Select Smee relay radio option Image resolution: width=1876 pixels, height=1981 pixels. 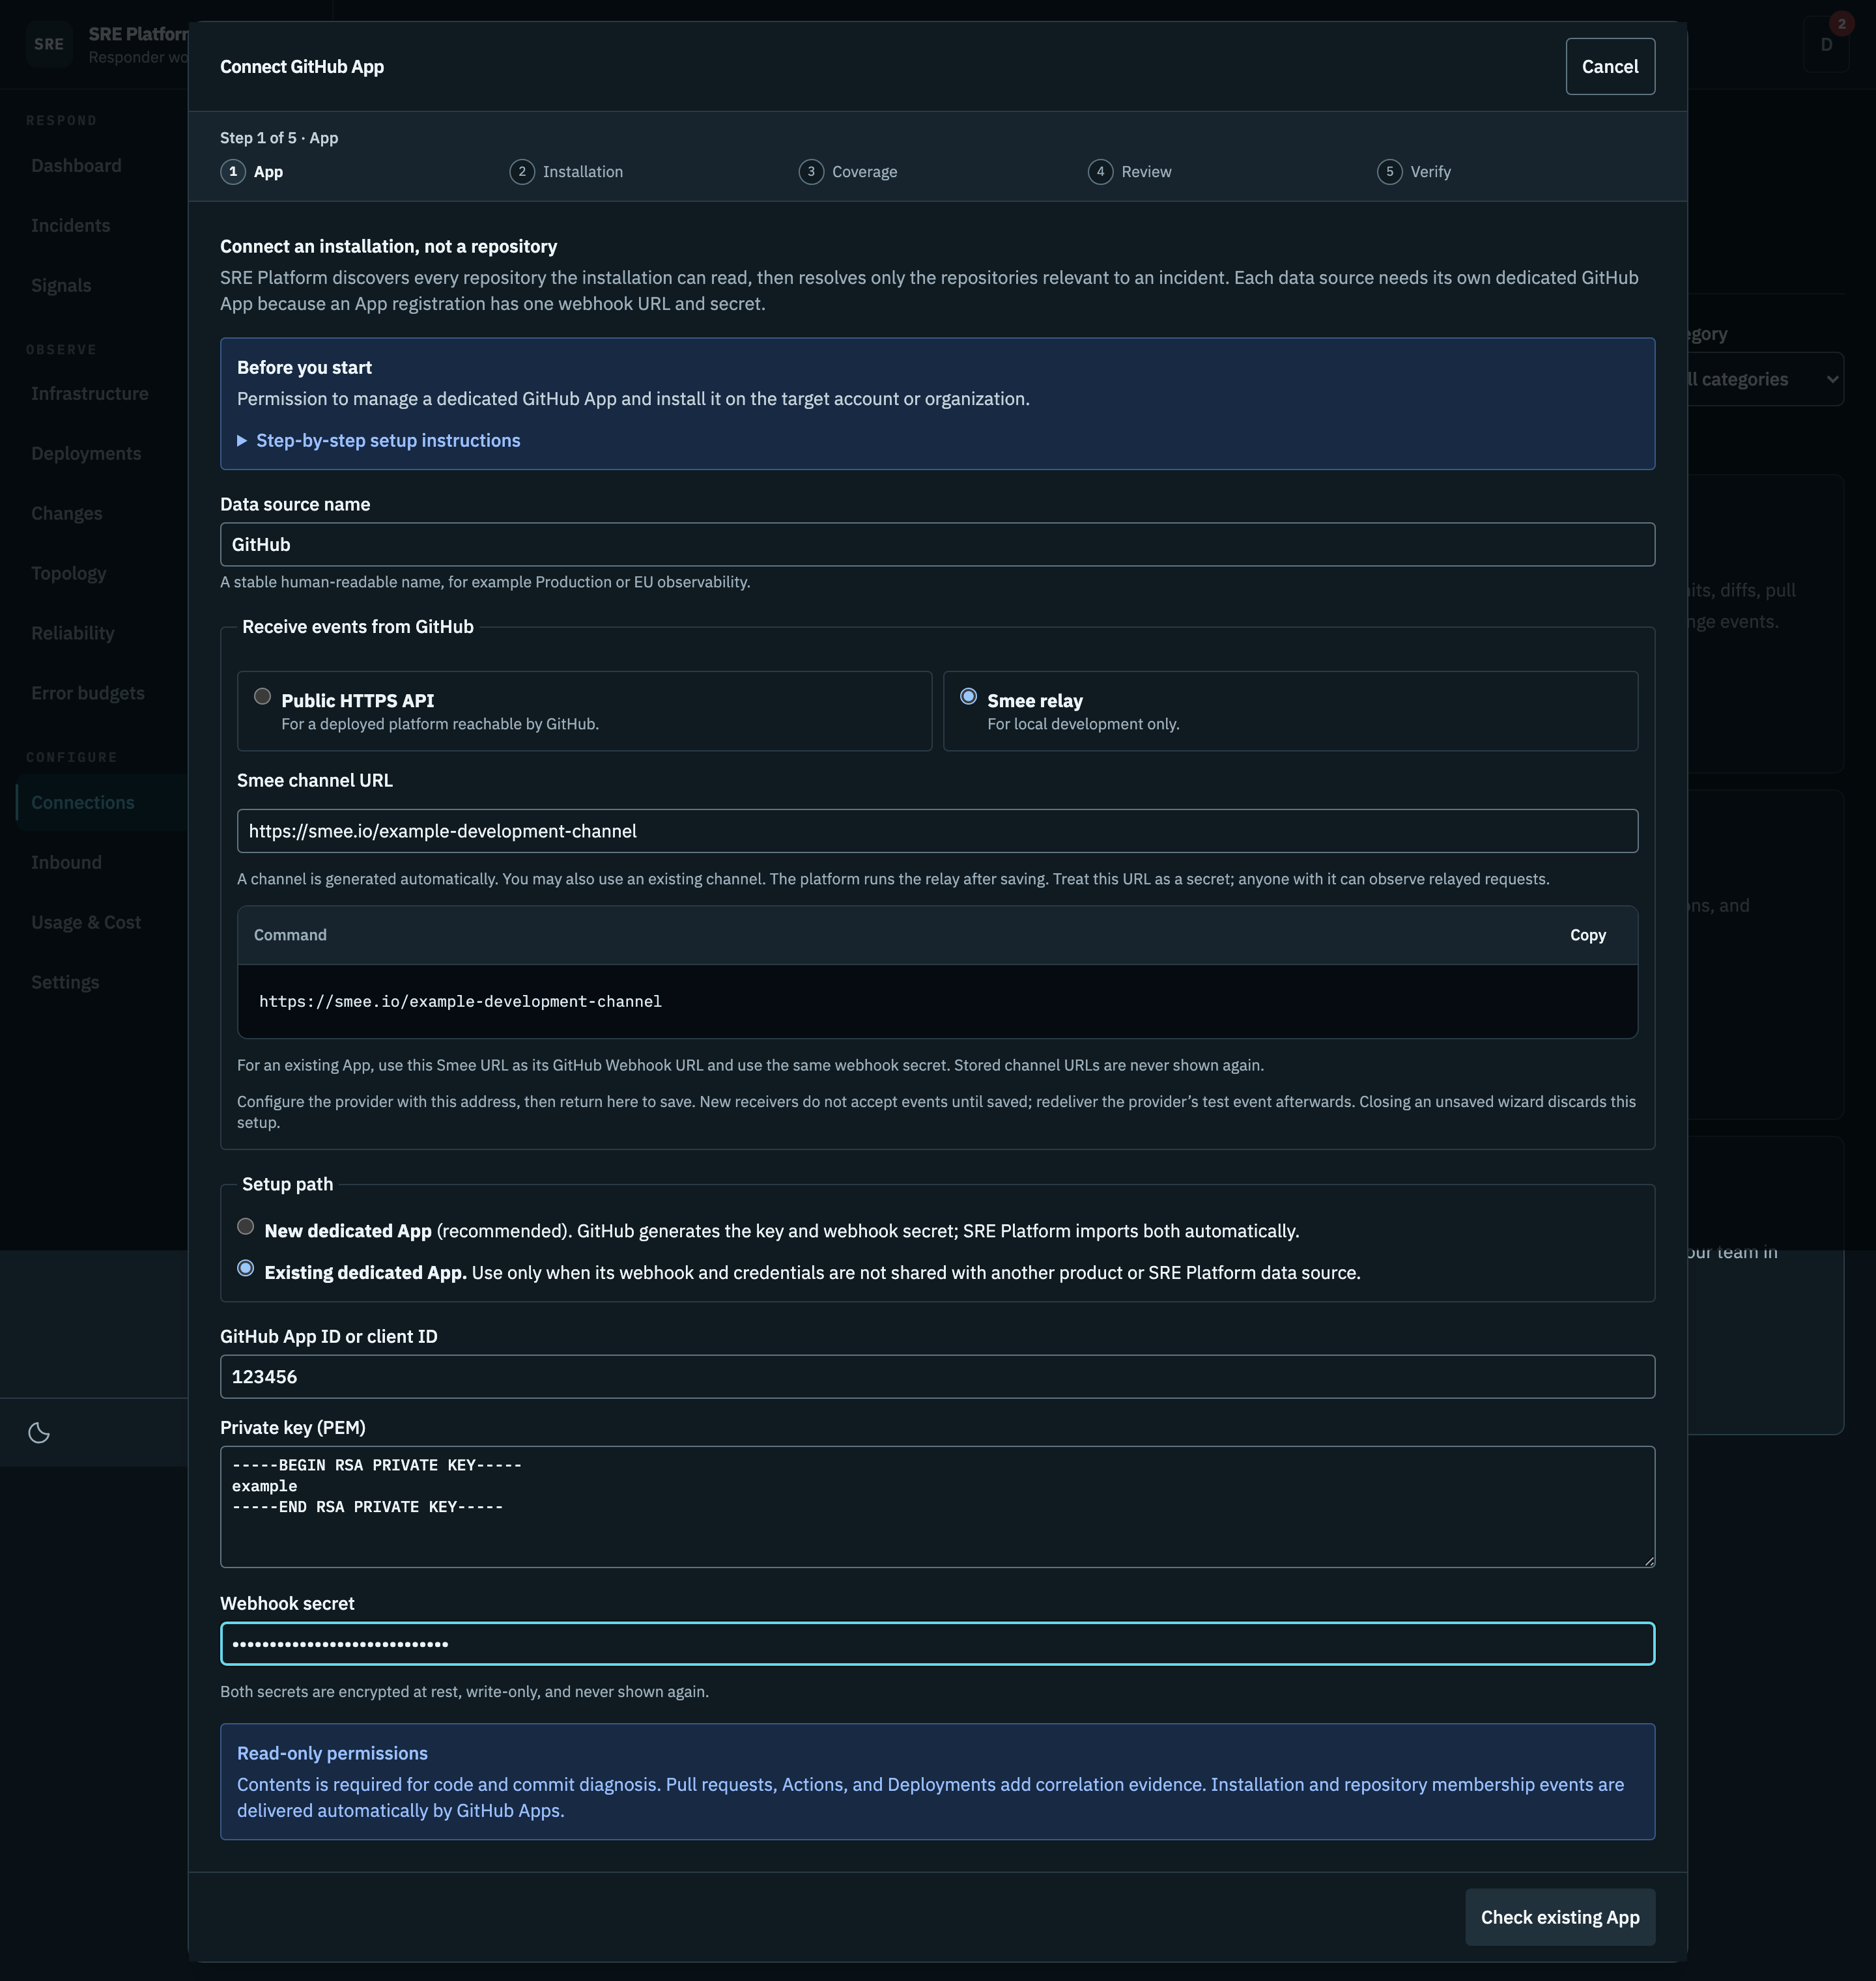968,697
